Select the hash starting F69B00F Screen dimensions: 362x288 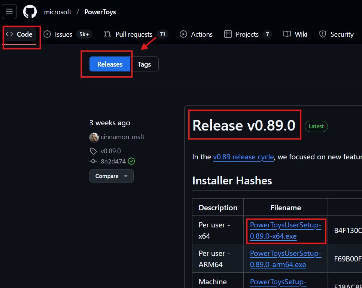click(x=348, y=259)
